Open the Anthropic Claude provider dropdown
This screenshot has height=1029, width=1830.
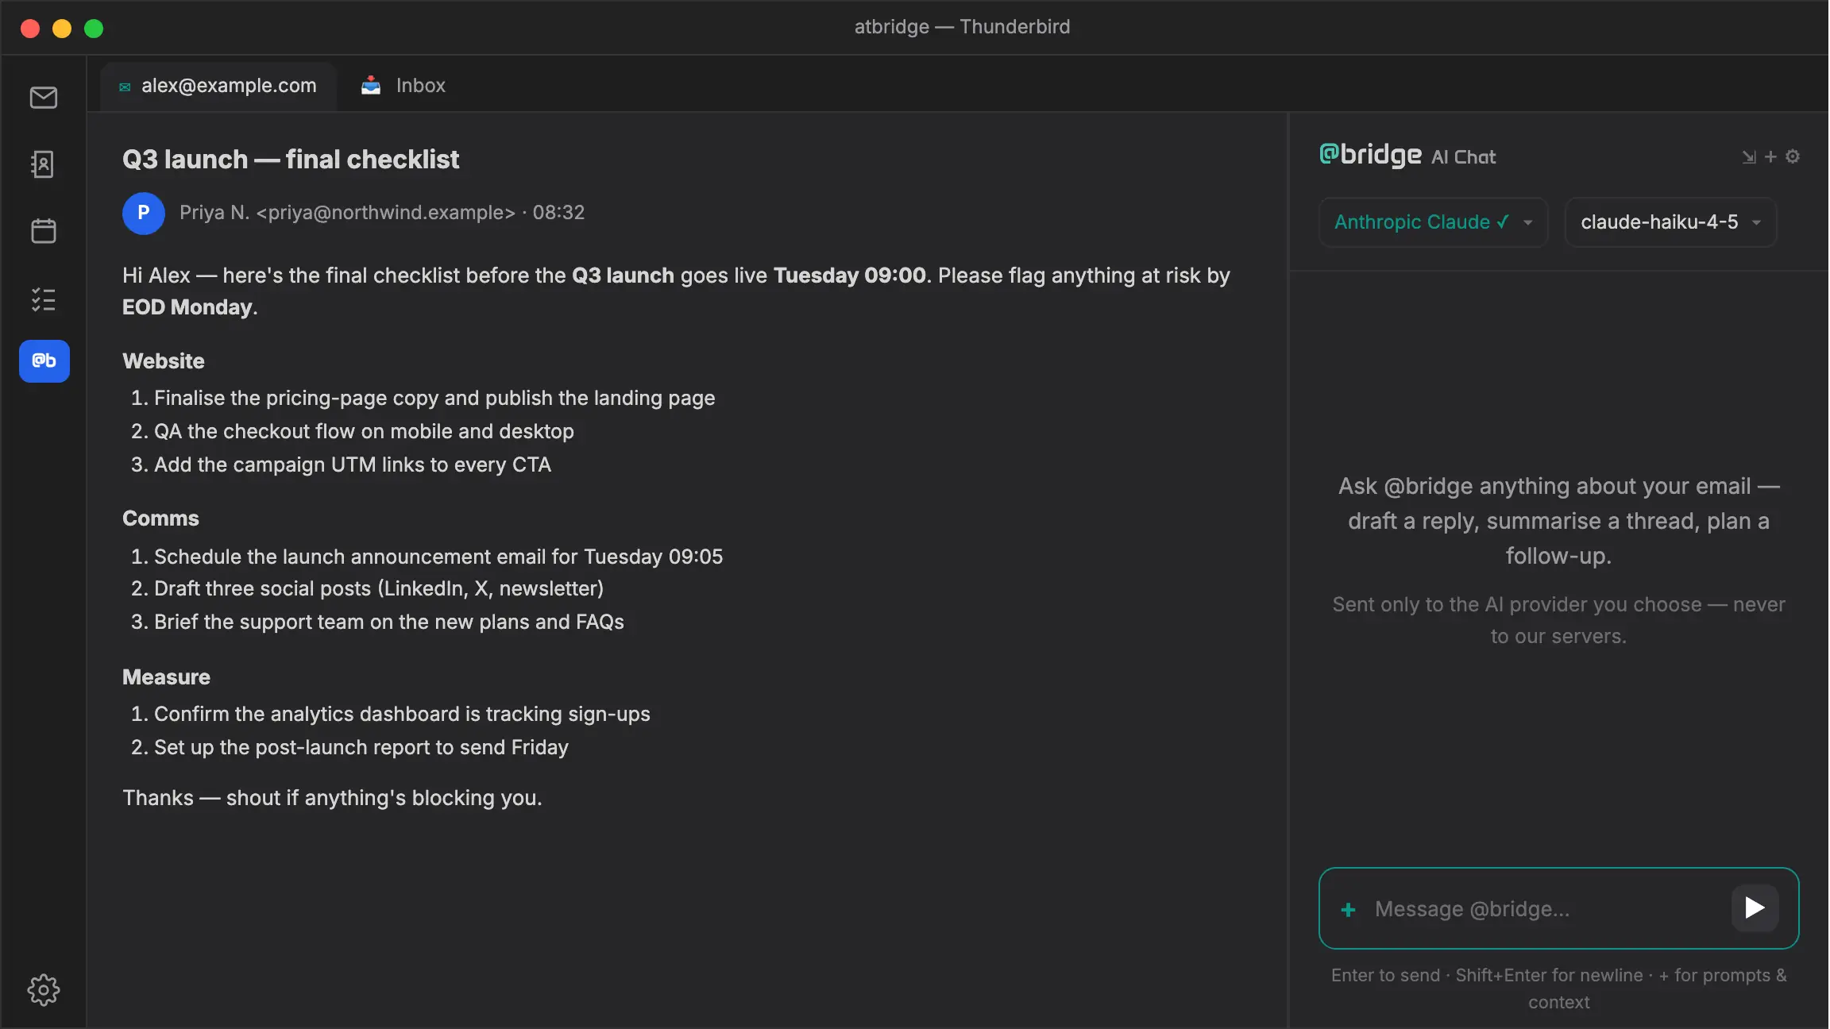[1433, 222]
